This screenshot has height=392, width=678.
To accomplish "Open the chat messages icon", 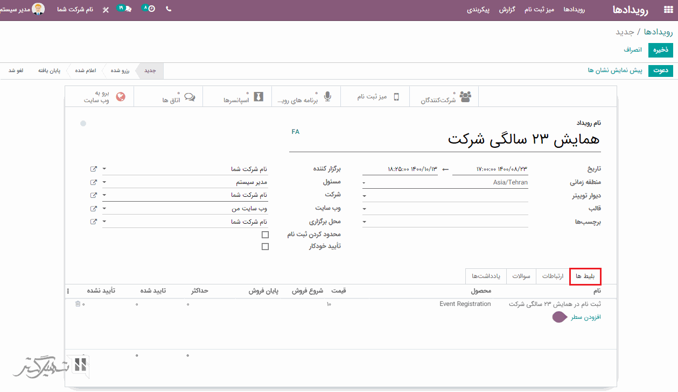I will pos(127,9).
